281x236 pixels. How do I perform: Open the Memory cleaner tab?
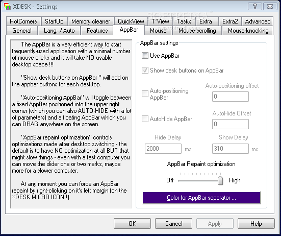pos(91,21)
